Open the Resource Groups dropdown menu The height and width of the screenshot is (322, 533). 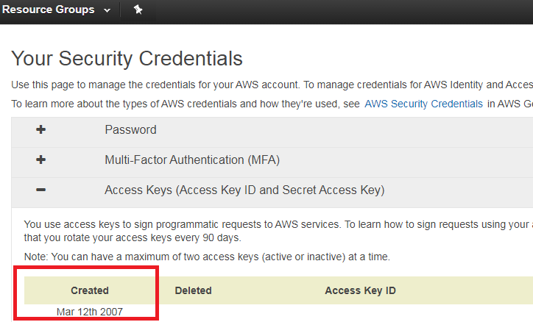pyautogui.click(x=57, y=10)
